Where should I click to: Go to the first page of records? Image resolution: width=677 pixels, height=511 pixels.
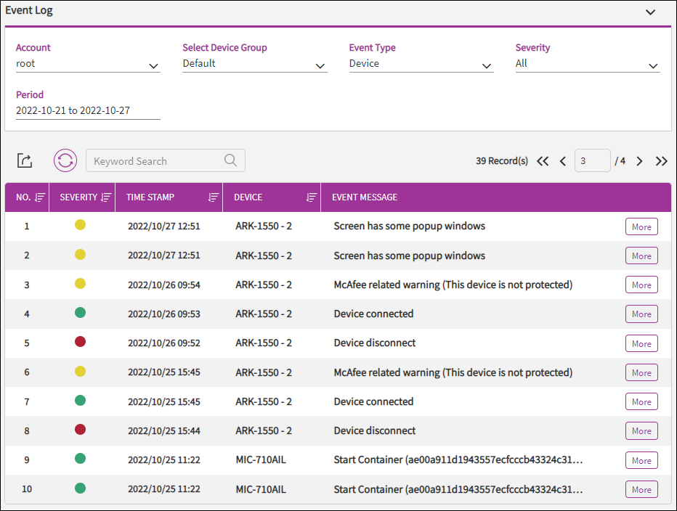pyautogui.click(x=543, y=161)
